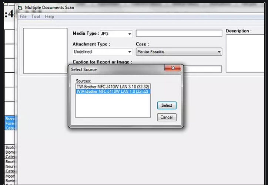Click the Multiple Documents Scan window icon
268x185 pixels.
click(x=20, y=8)
